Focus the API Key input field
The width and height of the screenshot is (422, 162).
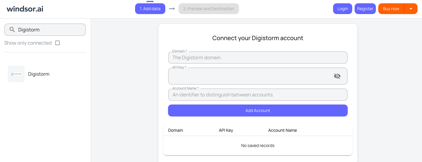(x=250, y=76)
